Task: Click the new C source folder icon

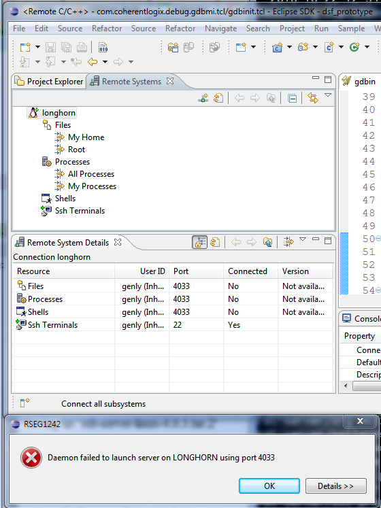Action: [303, 48]
